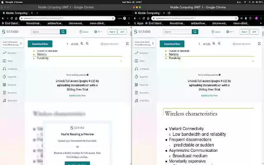264x165 pixels.
Task: Zoom in the document in left window
Action: tap(82, 44)
